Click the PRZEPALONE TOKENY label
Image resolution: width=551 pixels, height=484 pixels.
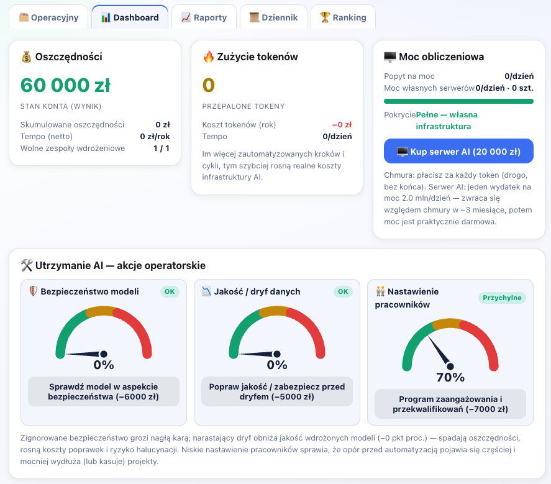(x=243, y=106)
